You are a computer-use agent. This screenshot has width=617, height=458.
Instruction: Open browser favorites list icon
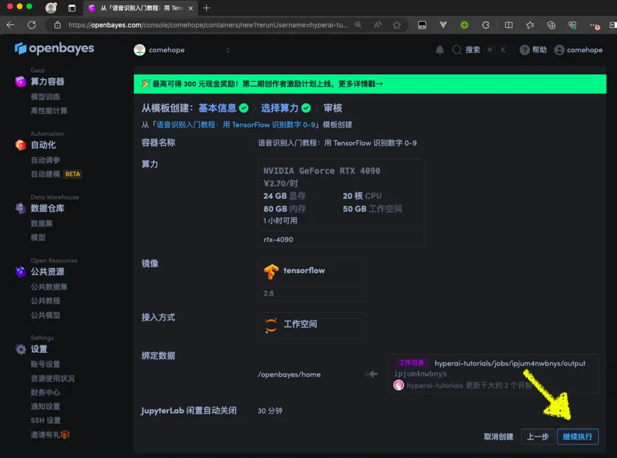point(530,25)
